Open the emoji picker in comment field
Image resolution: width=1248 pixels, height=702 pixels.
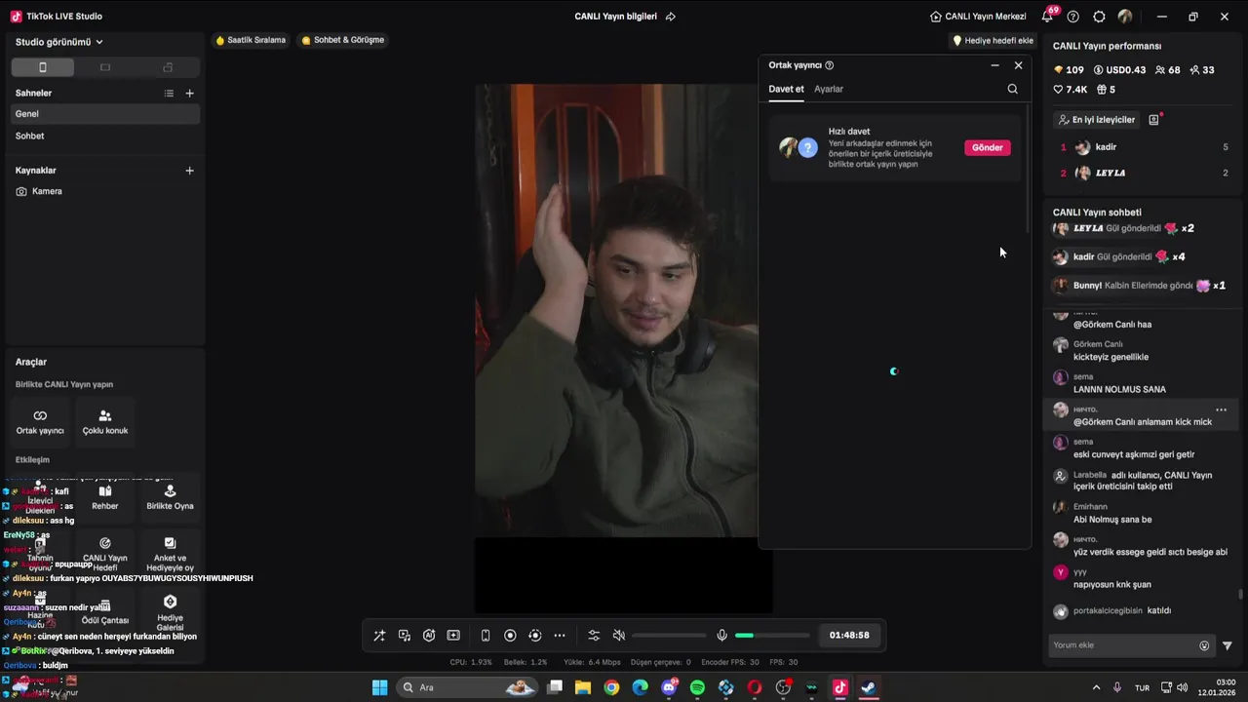pyautogui.click(x=1204, y=645)
